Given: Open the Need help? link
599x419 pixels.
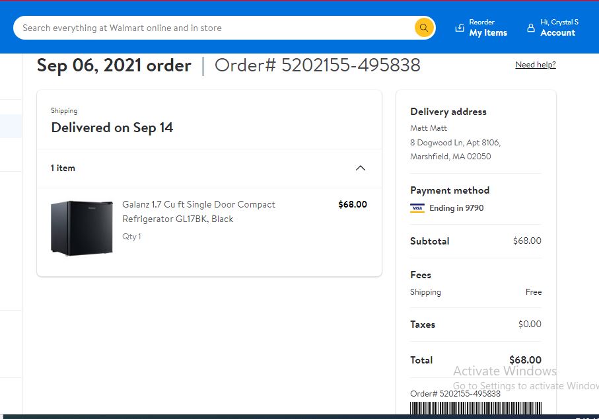Looking at the screenshot, I should click(536, 65).
